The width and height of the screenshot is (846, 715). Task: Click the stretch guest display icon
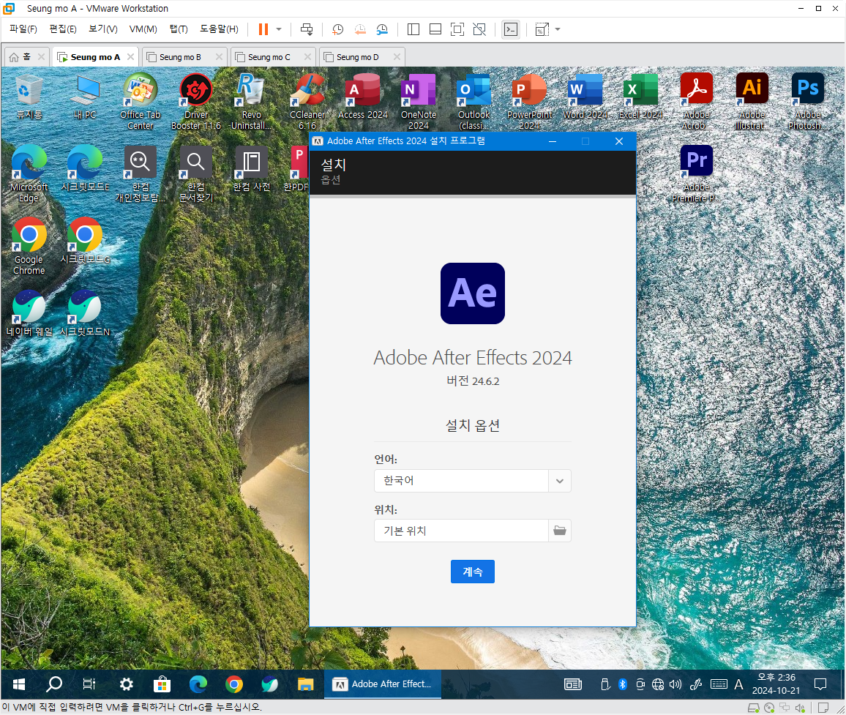542,29
